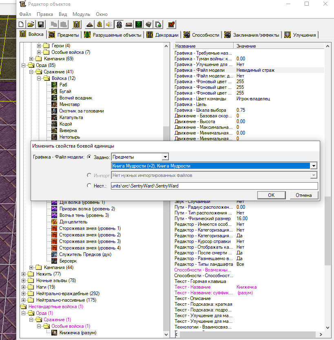This screenshot has width=334, height=340.
Task: Select the Берсерк tree item
Action: pos(68,261)
